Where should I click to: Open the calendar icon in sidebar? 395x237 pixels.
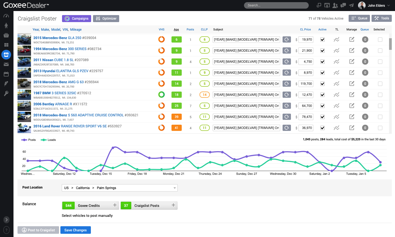6,74
